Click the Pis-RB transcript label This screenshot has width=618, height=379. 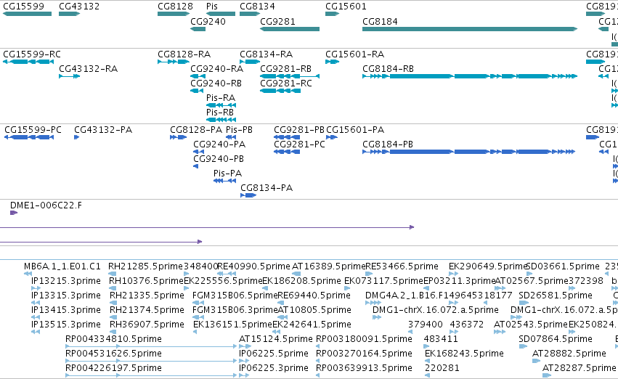click(219, 113)
